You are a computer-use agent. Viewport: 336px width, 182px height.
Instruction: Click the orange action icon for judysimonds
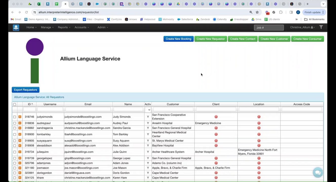coord(20,117)
